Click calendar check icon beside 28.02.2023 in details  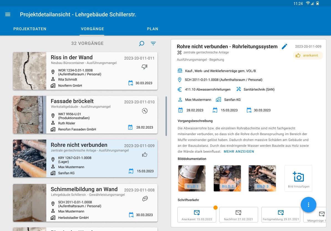pos(180,110)
